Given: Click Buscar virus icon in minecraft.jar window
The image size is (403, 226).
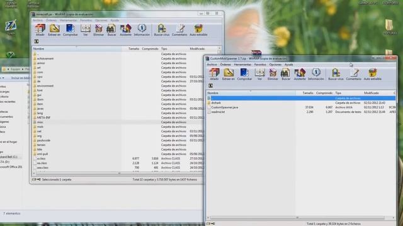Looking at the screenshot, I should tap(162, 30).
